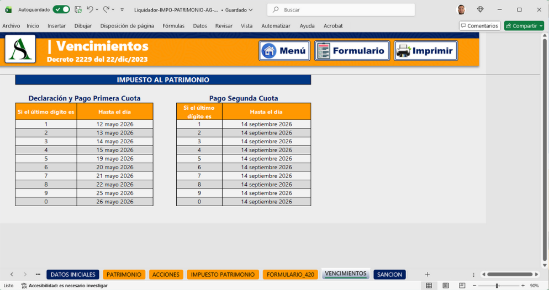
Task: Switch to SANCION sheet tab
Action: click(x=389, y=275)
